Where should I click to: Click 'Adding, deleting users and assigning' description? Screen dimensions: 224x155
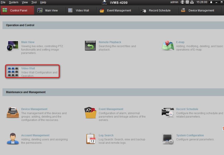(x=44, y=139)
